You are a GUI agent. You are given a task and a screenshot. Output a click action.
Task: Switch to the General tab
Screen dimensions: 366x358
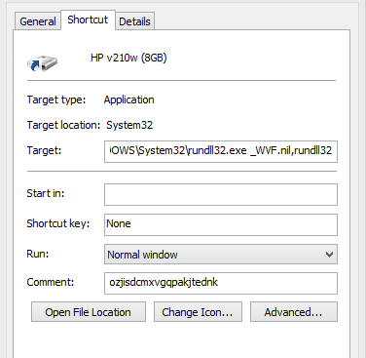(38, 21)
